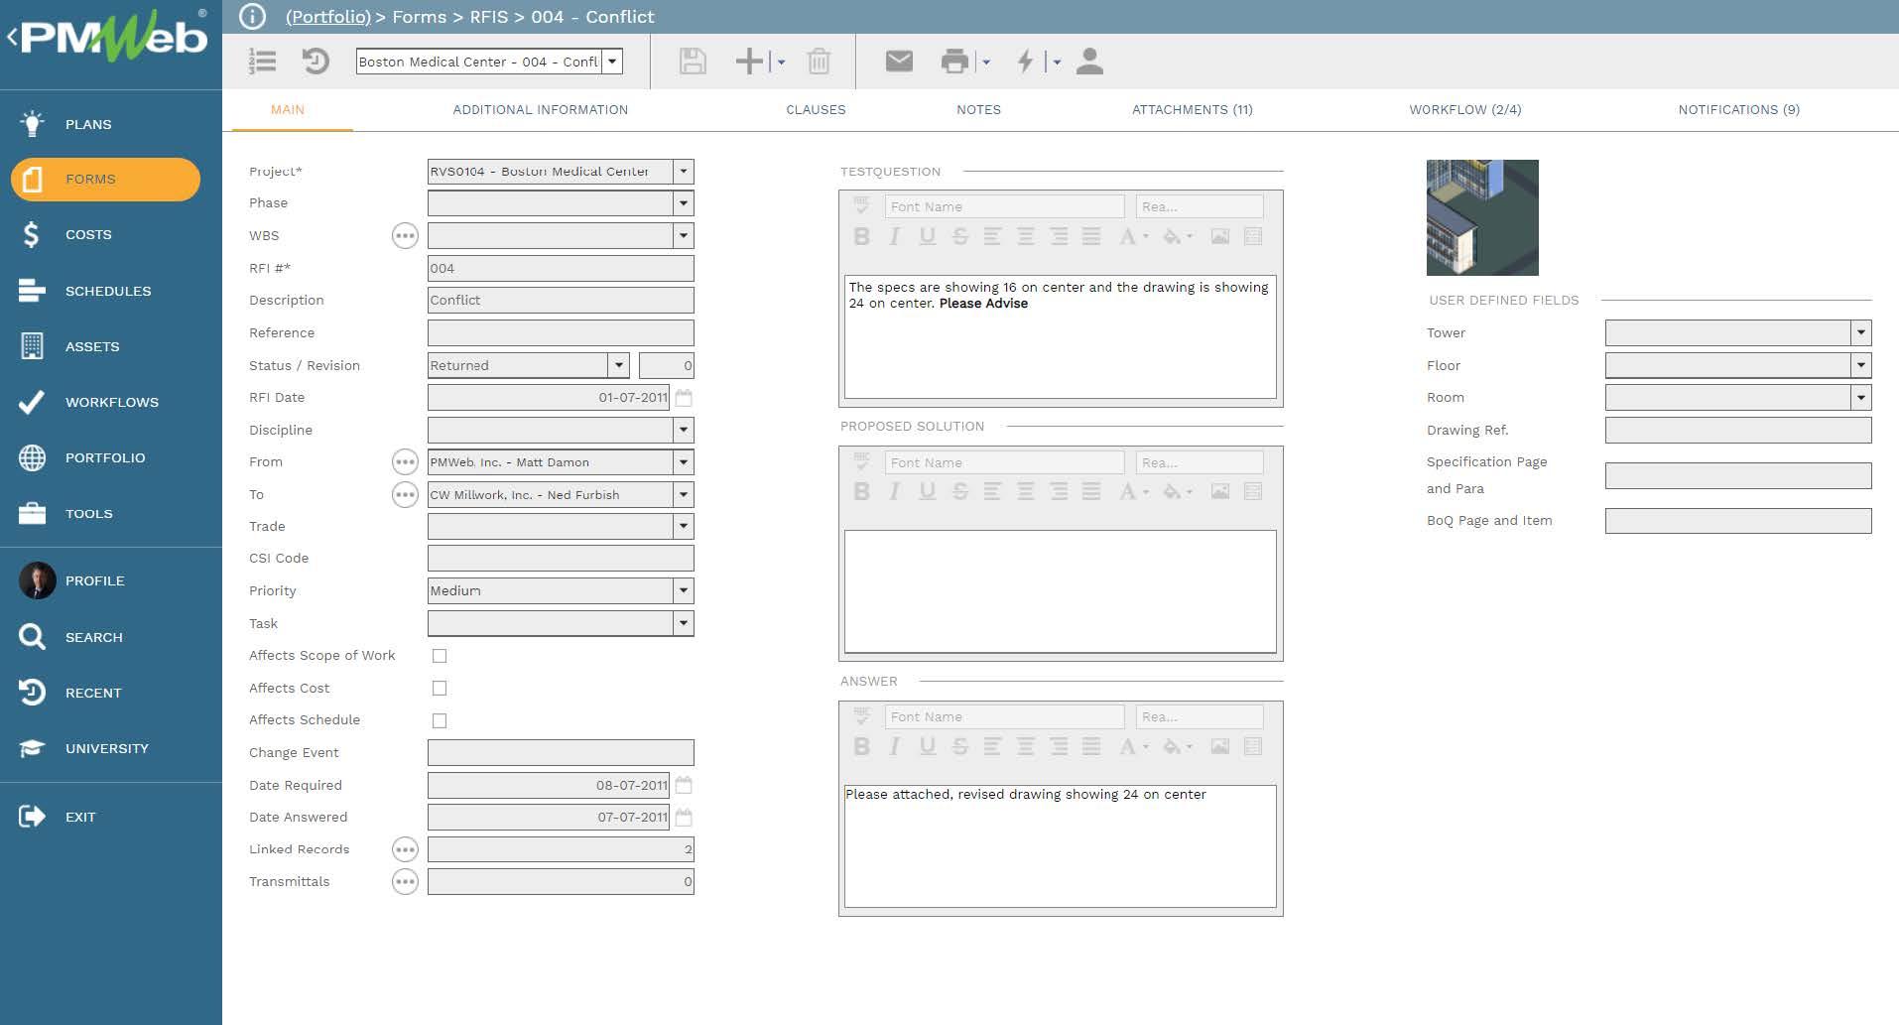Image resolution: width=1899 pixels, height=1025 pixels.
Task: Open WBS lookup ellipsis button
Action: (405, 236)
